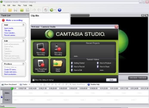Screen dimensions: 149x108
Task: Click Tracks button on timeline toolbar
Action: pos(24,84)
